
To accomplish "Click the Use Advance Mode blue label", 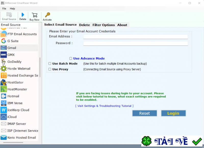I will click(89, 59).
